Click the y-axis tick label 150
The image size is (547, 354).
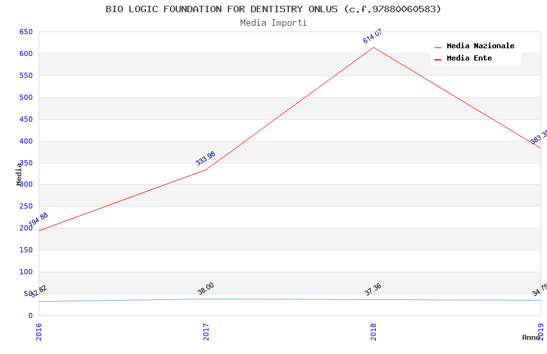(x=26, y=250)
